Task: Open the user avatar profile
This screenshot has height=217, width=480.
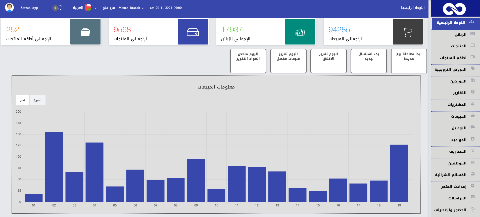Action: tap(10, 8)
